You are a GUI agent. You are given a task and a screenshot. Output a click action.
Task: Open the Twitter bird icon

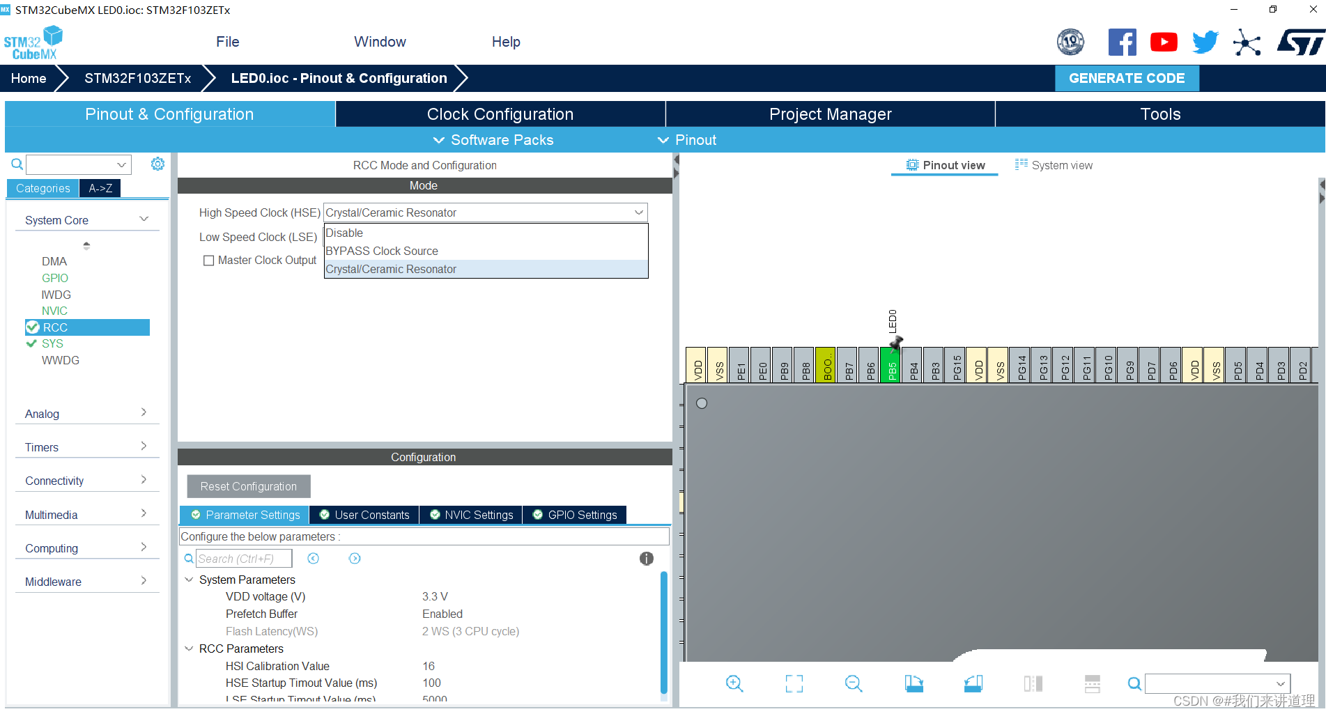point(1205,42)
